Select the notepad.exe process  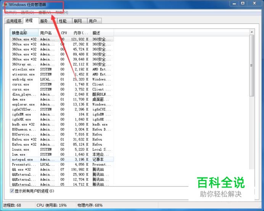pyautogui.click(x=62, y=159)
